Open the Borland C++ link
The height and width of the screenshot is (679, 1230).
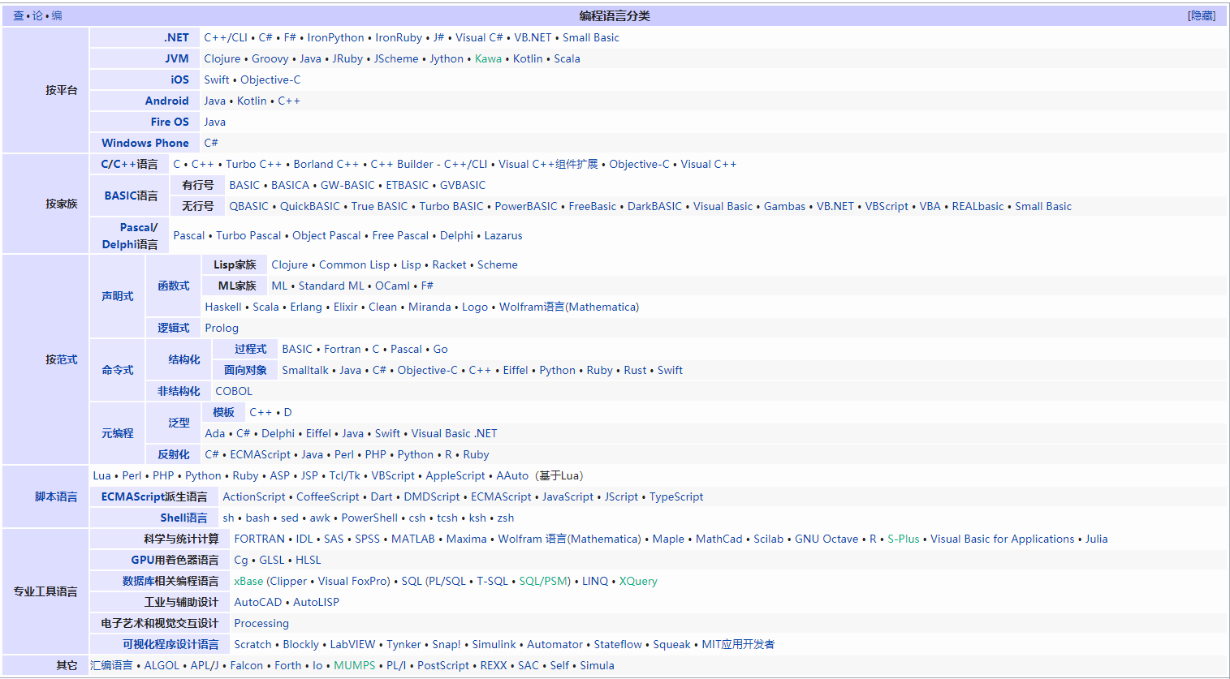(326, 164)
